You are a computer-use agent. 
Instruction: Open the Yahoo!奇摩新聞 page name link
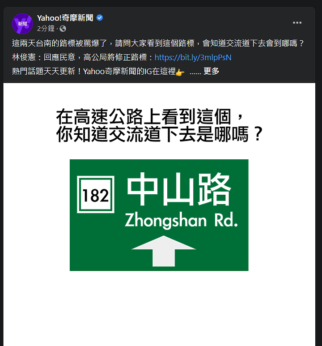click(65, 18)
